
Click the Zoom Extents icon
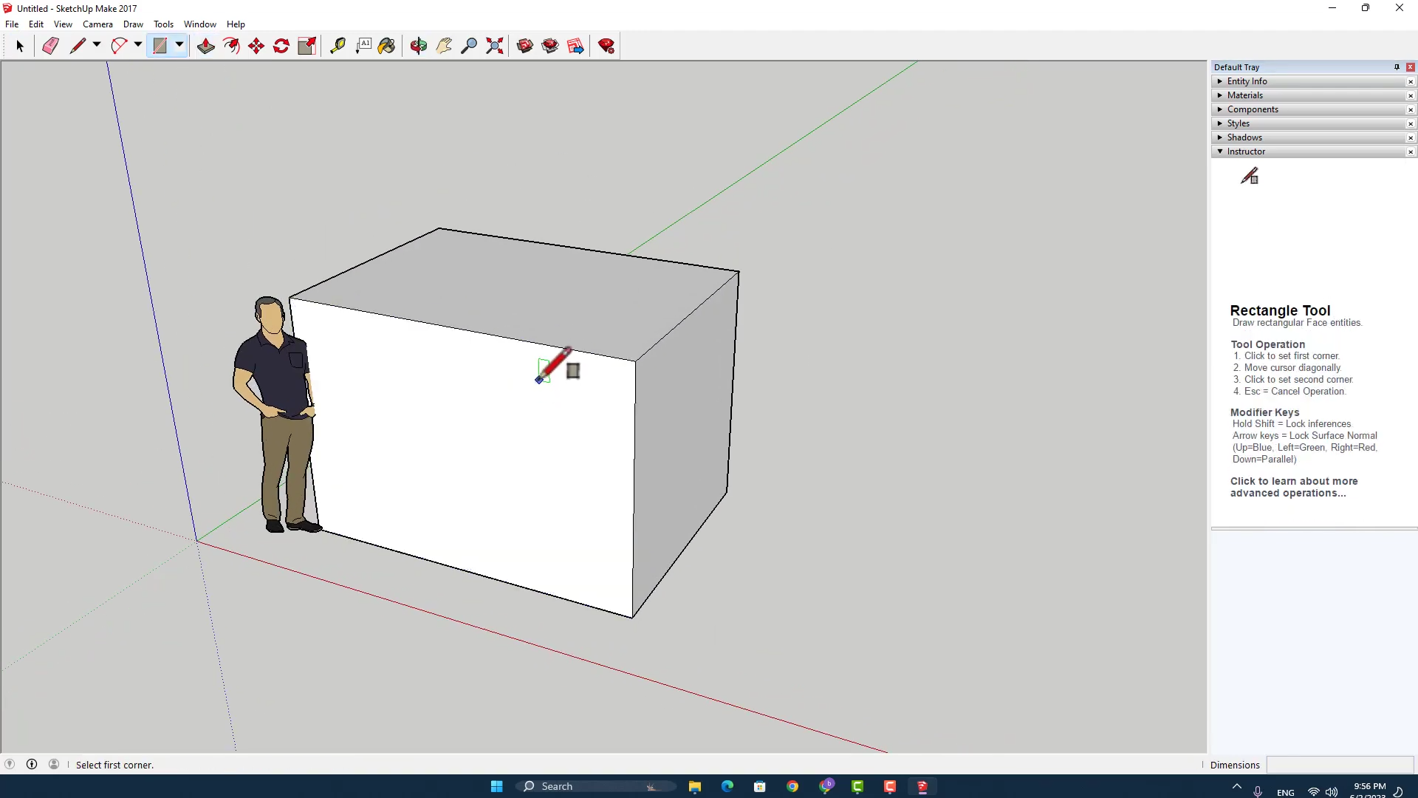click(x=495, y=46)
